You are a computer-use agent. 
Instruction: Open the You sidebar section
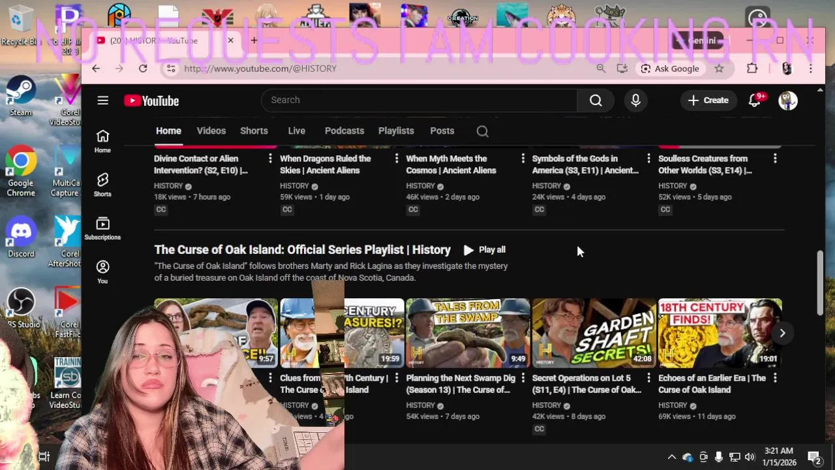[x=102, y=272]
